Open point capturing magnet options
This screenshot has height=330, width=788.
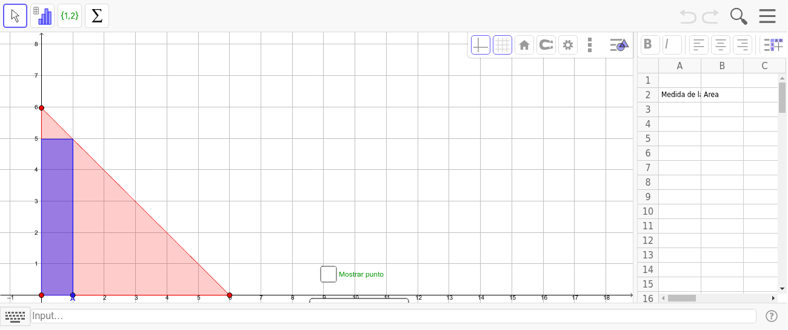point(546,45)
